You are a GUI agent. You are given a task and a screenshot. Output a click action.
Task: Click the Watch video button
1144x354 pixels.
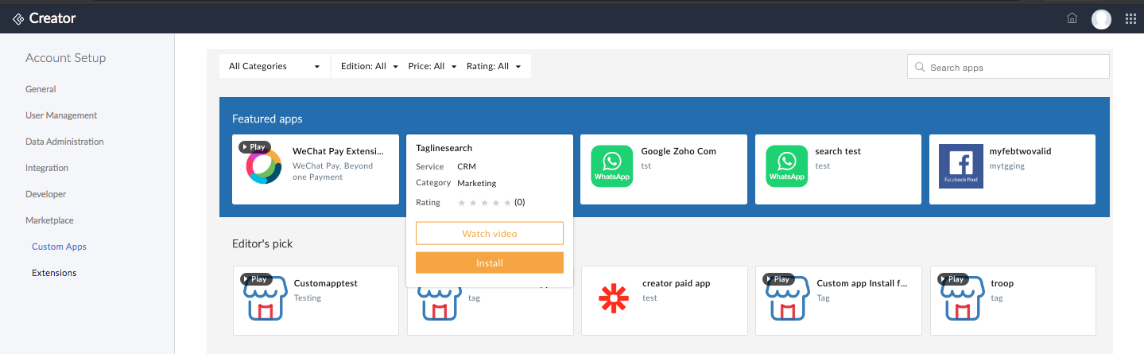pos(490,233)
